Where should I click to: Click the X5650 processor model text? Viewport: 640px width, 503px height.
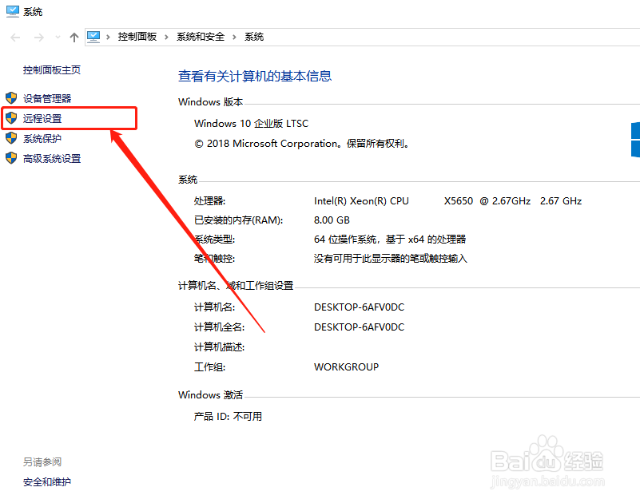coord(459,200)
